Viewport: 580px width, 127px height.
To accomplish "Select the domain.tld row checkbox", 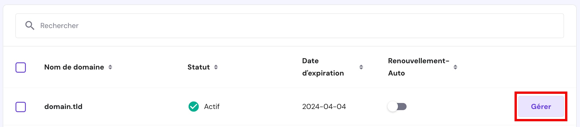I will click(x=21, y=107).
